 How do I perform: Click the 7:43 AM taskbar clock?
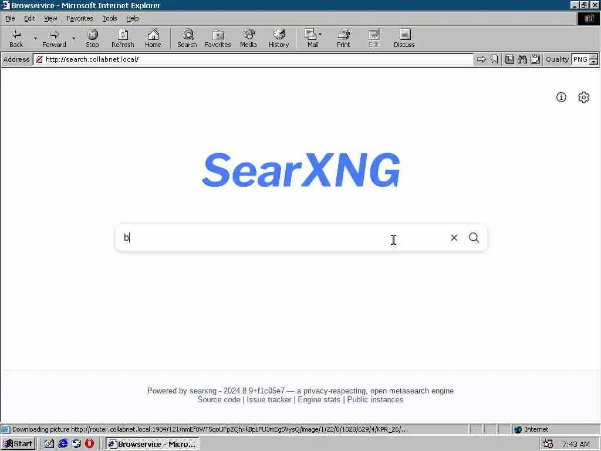click(x=576, y=444)
